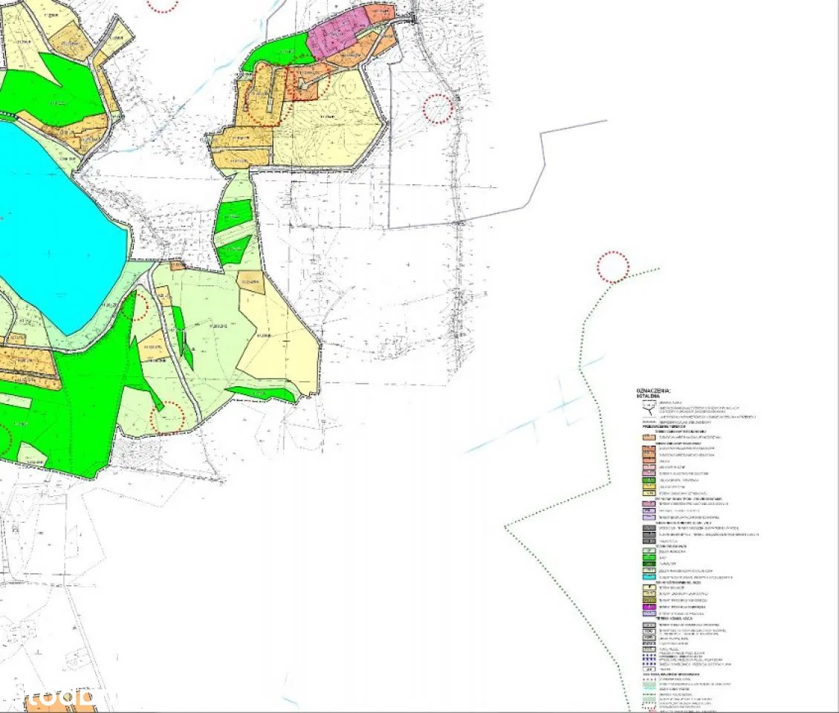This screenshot has width=839, height=713.
Task: Select red dotted circle near the southern map edge
Action: [166, 417]
